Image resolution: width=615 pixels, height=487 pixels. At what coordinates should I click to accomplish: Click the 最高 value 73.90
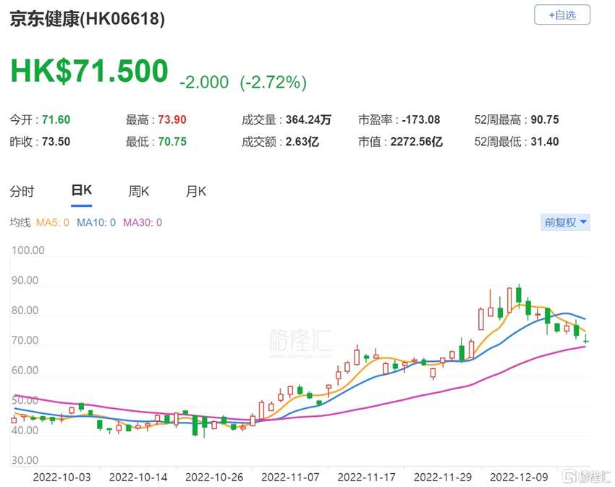(172, 119)
